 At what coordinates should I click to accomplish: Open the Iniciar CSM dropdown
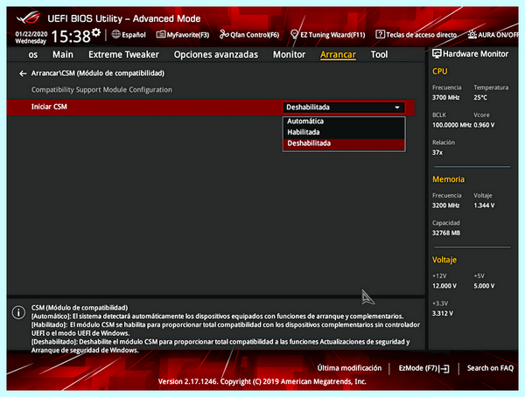(x=344, y=108)
